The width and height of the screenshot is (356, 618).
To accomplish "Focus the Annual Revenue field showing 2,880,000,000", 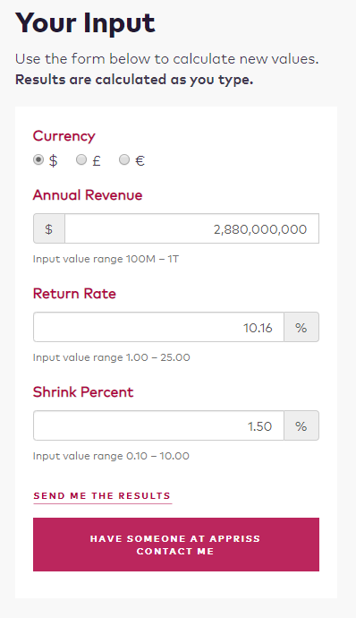I will click(x=191, y=228).
